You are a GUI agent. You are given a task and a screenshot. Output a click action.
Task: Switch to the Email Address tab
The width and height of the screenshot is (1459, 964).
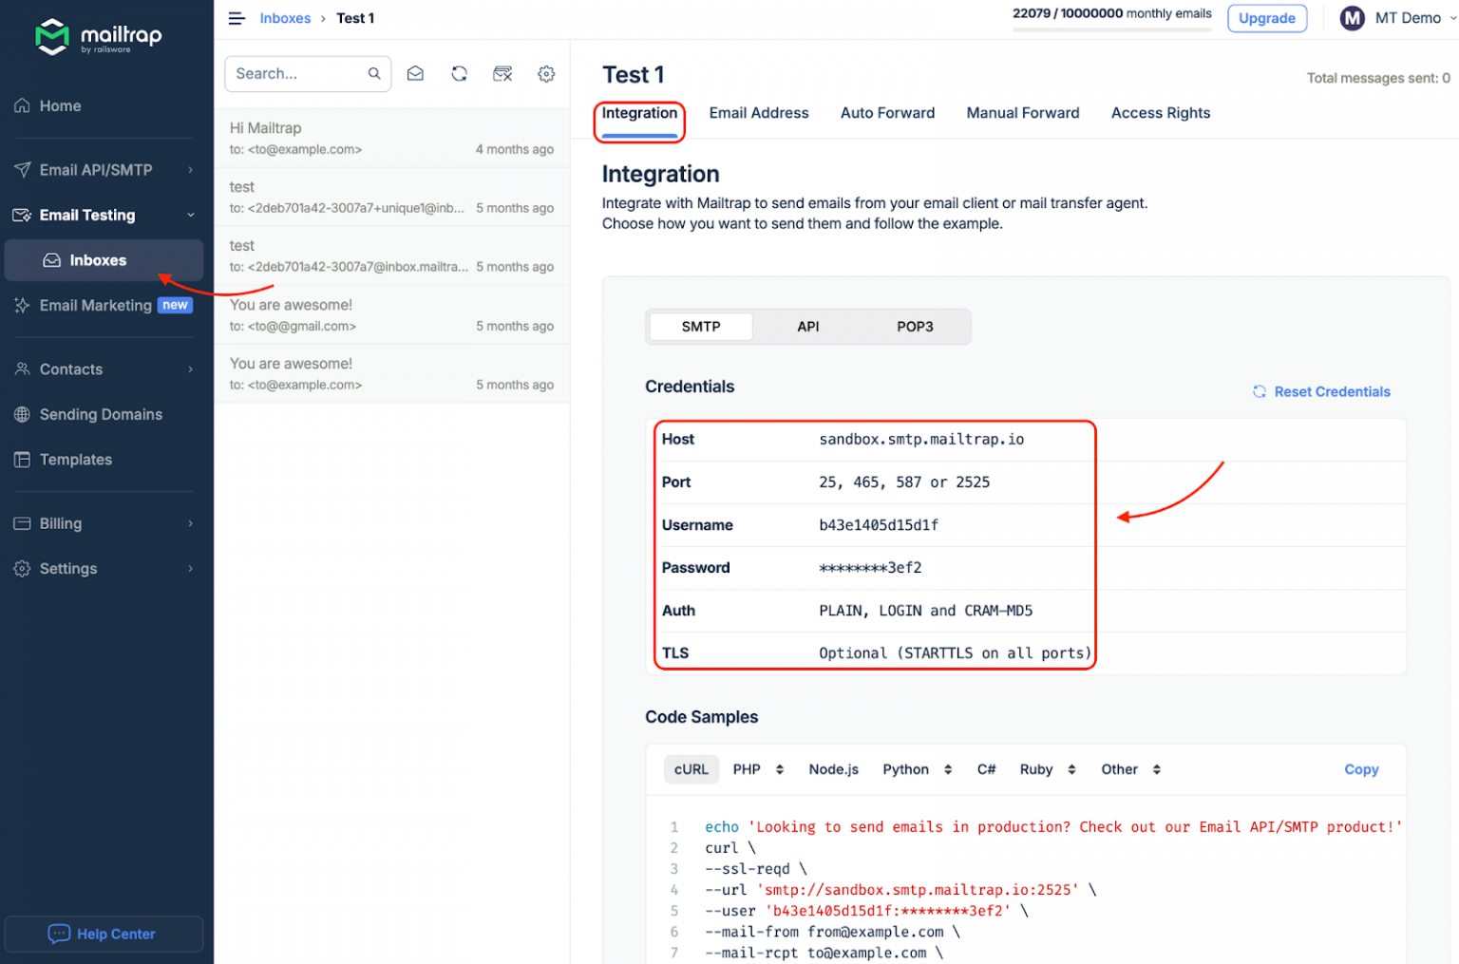click(759, 113)
